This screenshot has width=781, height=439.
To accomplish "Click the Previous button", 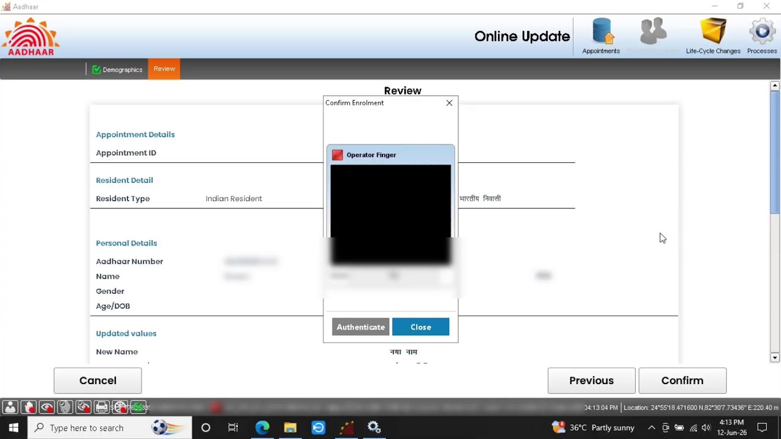I will 591,380.
